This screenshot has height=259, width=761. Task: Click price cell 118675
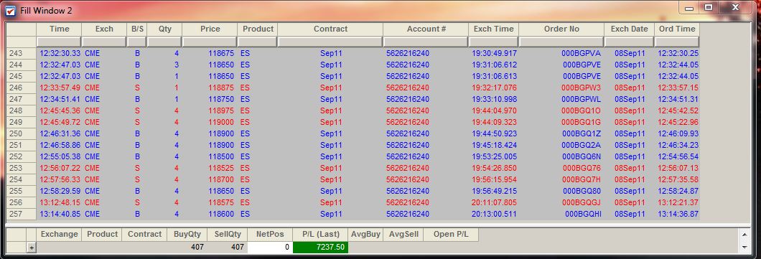(221, 53)
